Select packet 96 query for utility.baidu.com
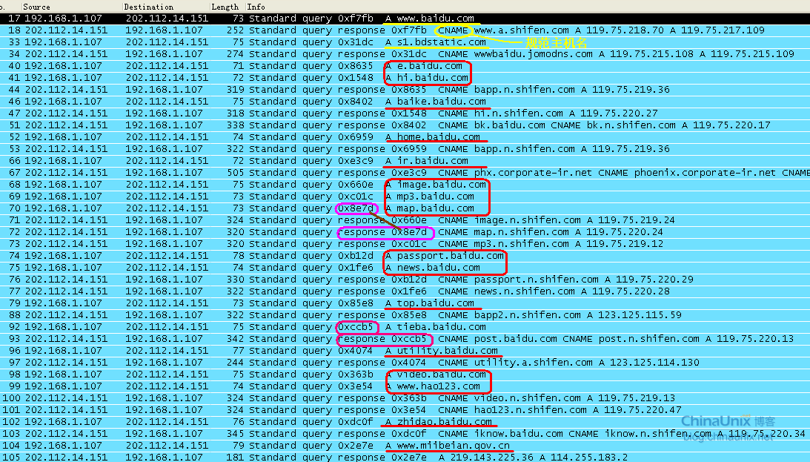This screenshot has width=810, height=462. coord(296,351)
